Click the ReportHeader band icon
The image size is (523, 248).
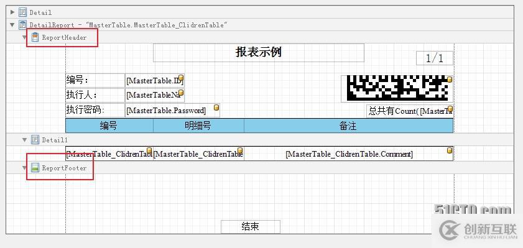(35, 37)
